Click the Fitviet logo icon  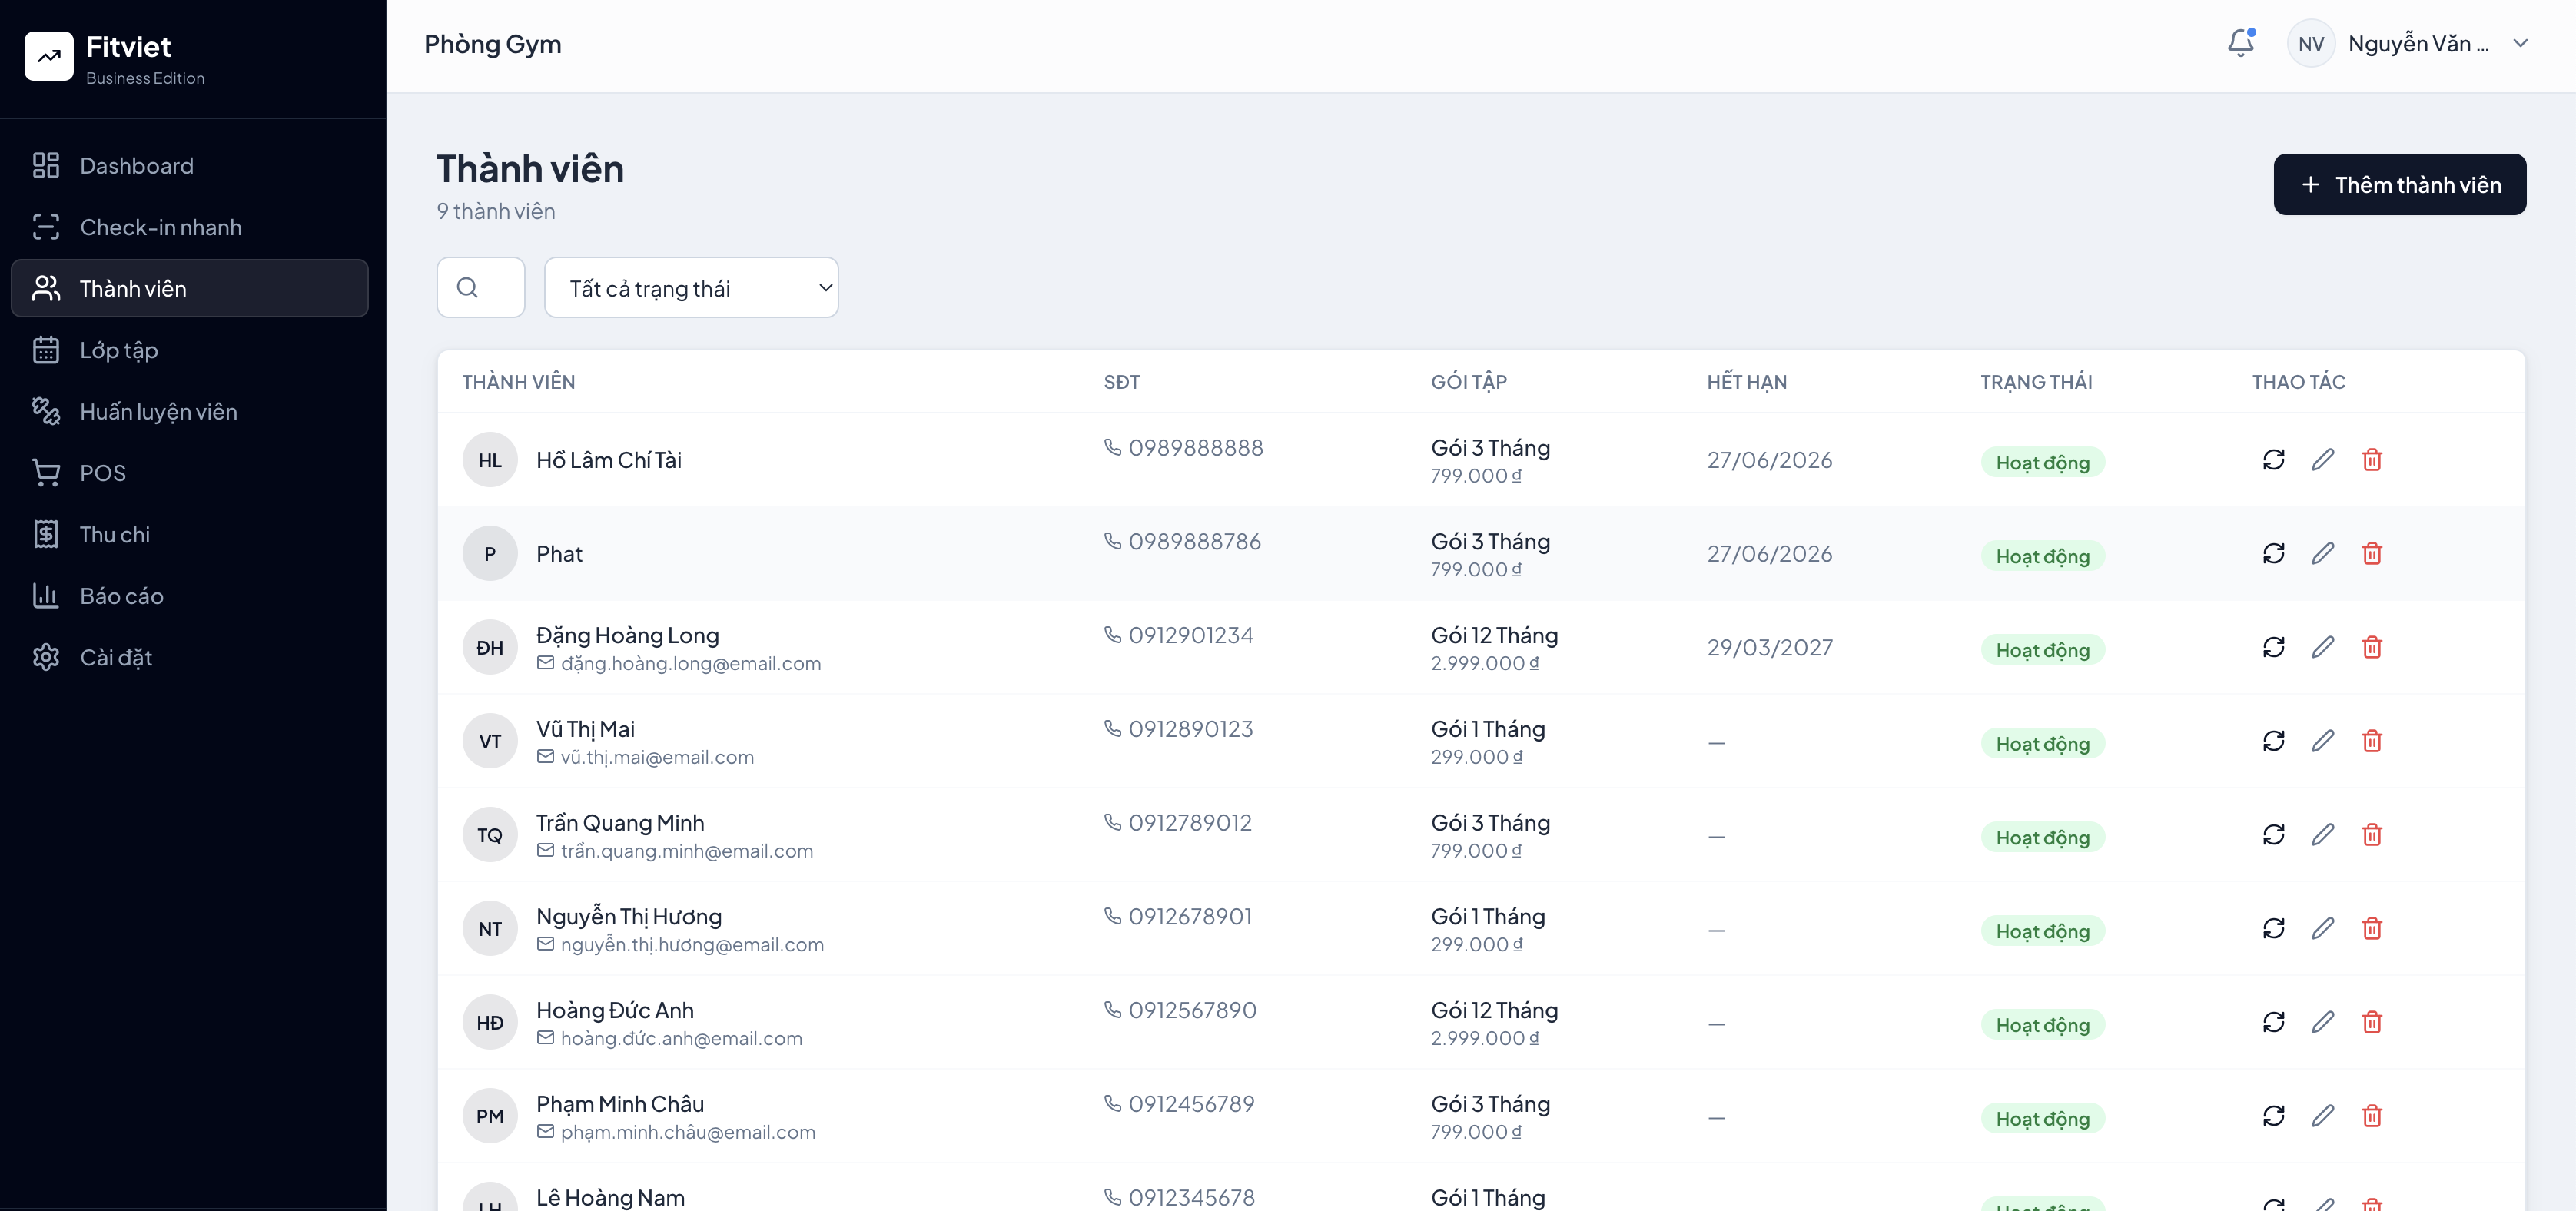[49, 56]
